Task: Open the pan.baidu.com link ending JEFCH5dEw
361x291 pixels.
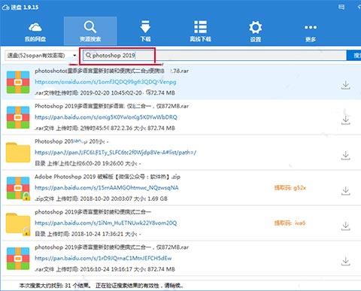Action: (103, 258)
